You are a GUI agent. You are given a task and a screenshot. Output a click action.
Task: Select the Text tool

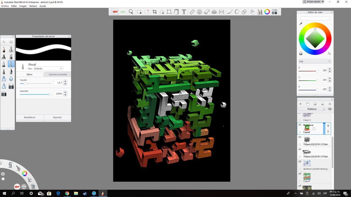click(x=184, y=12)
